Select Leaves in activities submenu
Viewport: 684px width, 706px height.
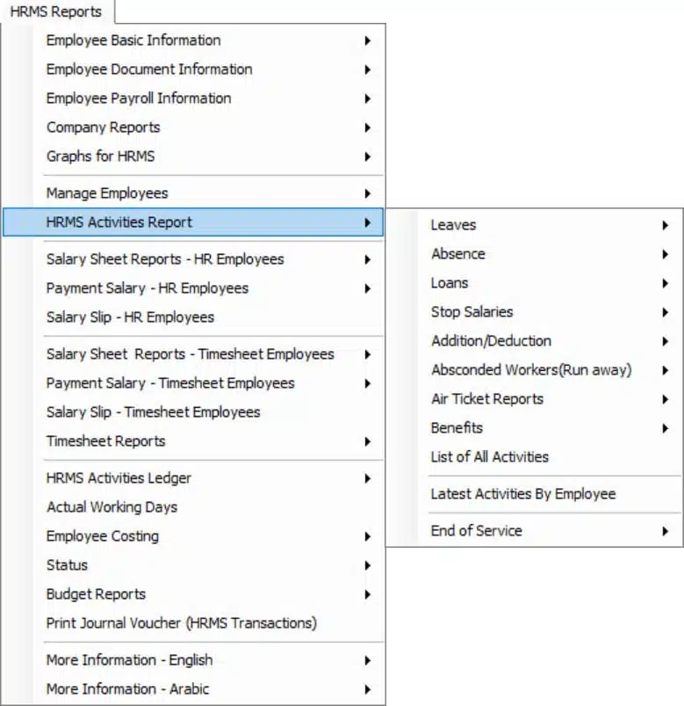(535, 225)
